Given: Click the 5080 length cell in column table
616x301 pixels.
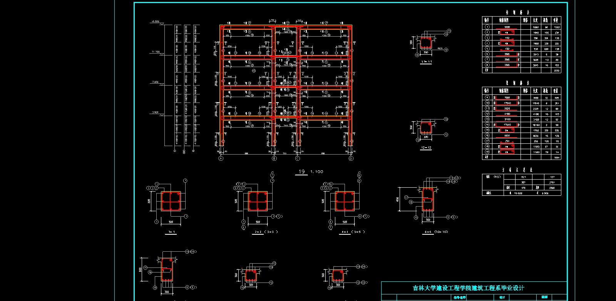Looking at the screenshot, I should tap(536, 27).
